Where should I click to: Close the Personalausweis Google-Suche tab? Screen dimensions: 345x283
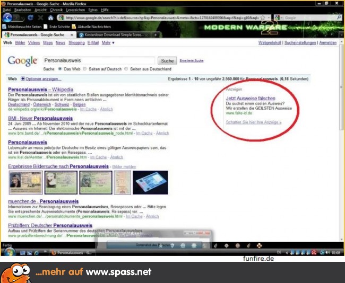coord(72,35)
